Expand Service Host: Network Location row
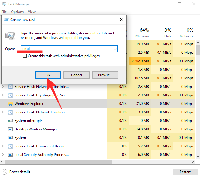Image resolution: width=200 pixels, height=179 pixels. click(x=3, y=112)
